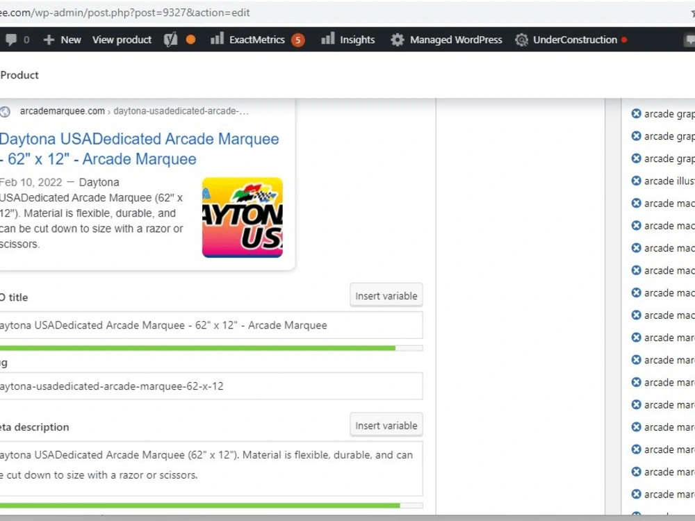Focus the Meta description text area
The image size is (695, 521).
tap(211, 468)
